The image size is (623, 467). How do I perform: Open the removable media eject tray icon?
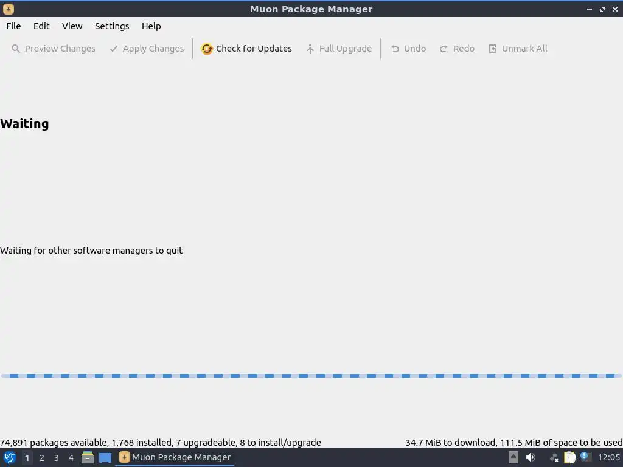(x=513, y=457)
